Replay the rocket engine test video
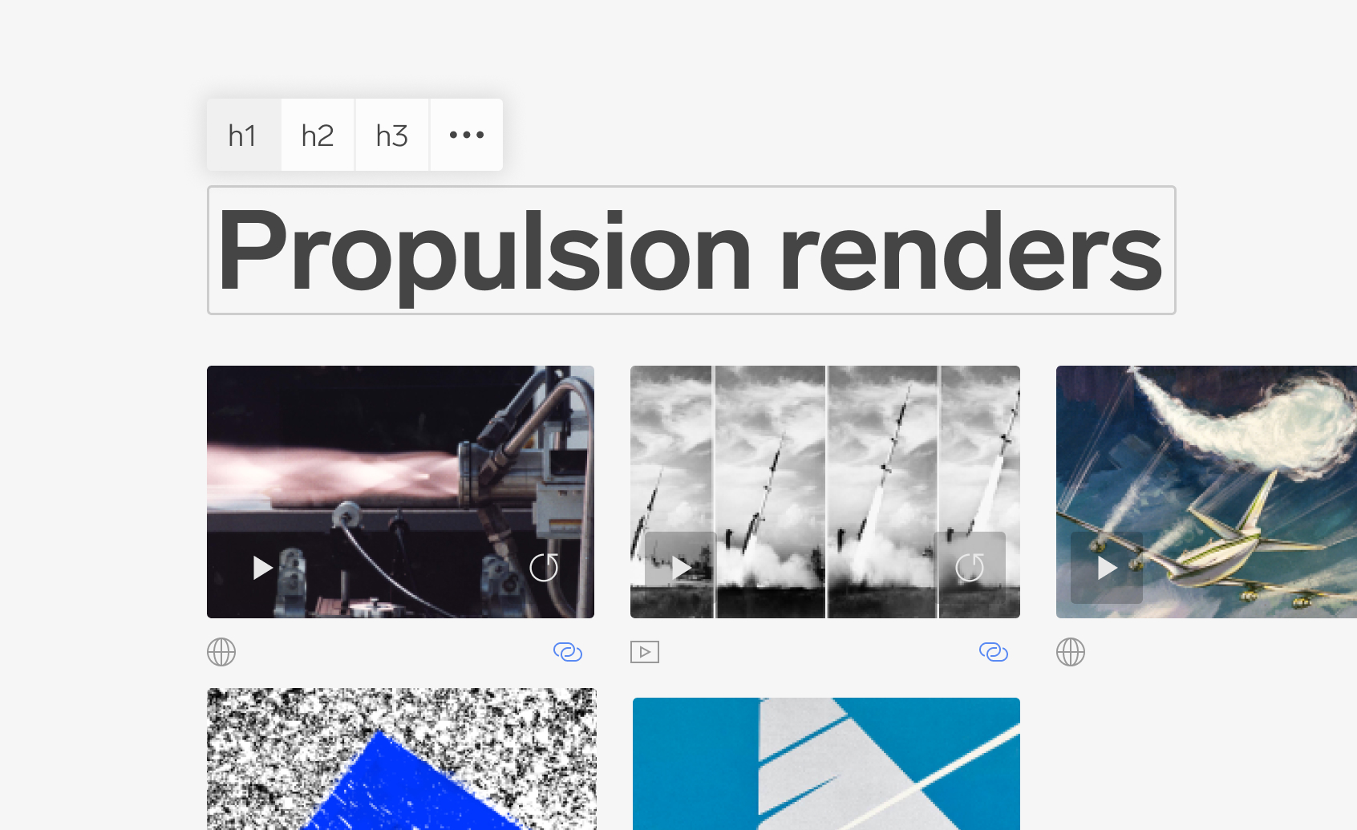The width and height of the screenshot is (1357, 830). 544,568
